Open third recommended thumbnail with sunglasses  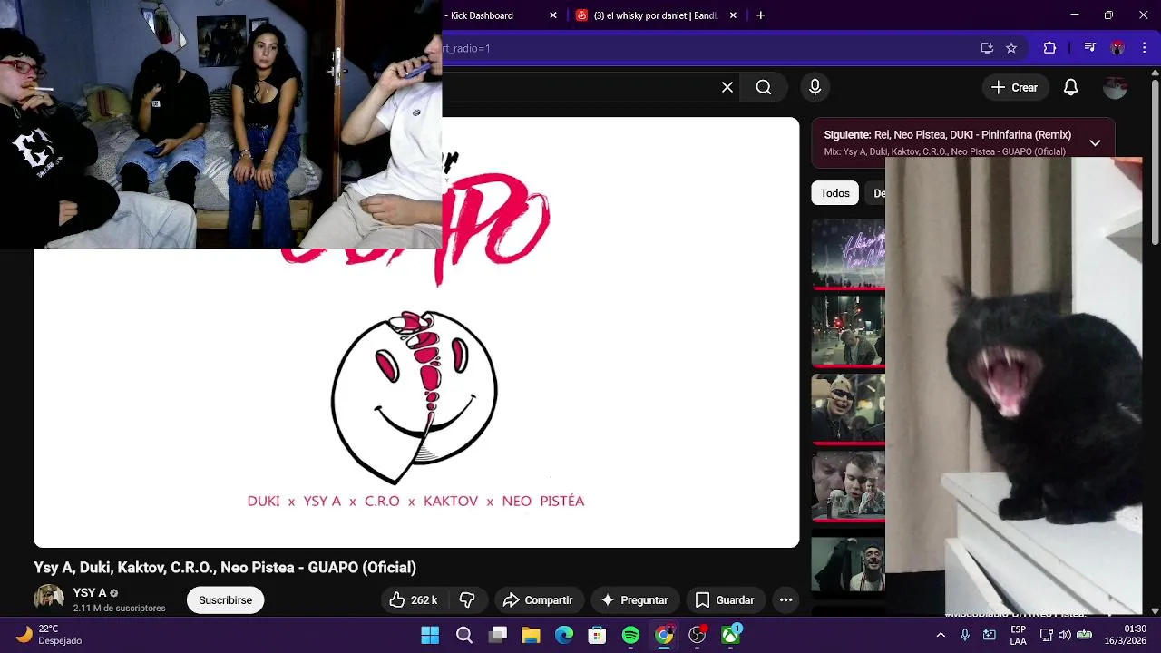848,407
